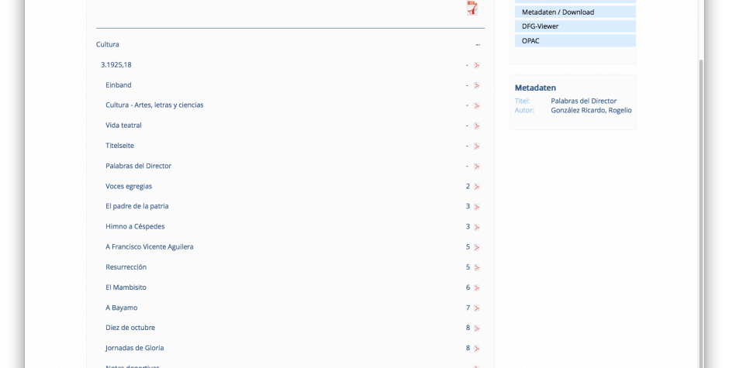Open PDF icon for Vida teatral row

(x=476, y=126)
